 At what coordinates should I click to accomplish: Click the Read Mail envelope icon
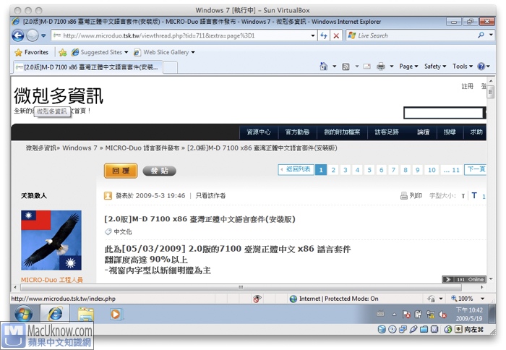pos(366,67)
